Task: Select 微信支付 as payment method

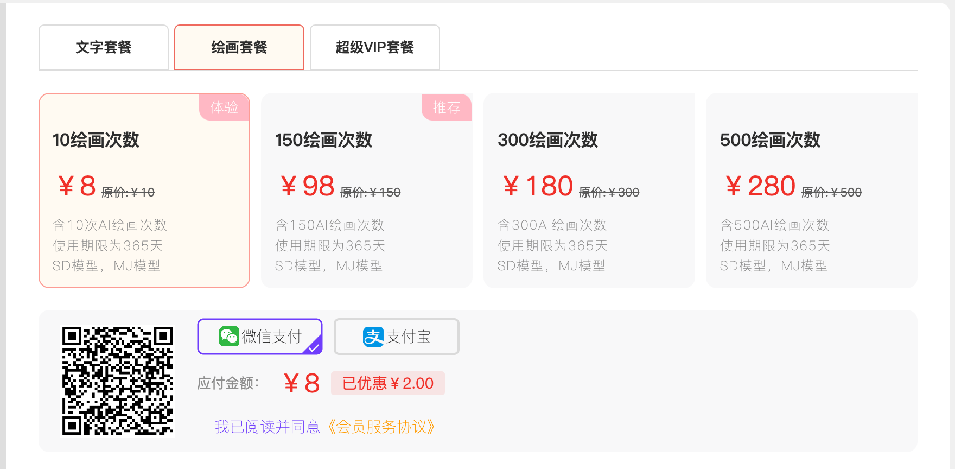Action: click(260, 337)
